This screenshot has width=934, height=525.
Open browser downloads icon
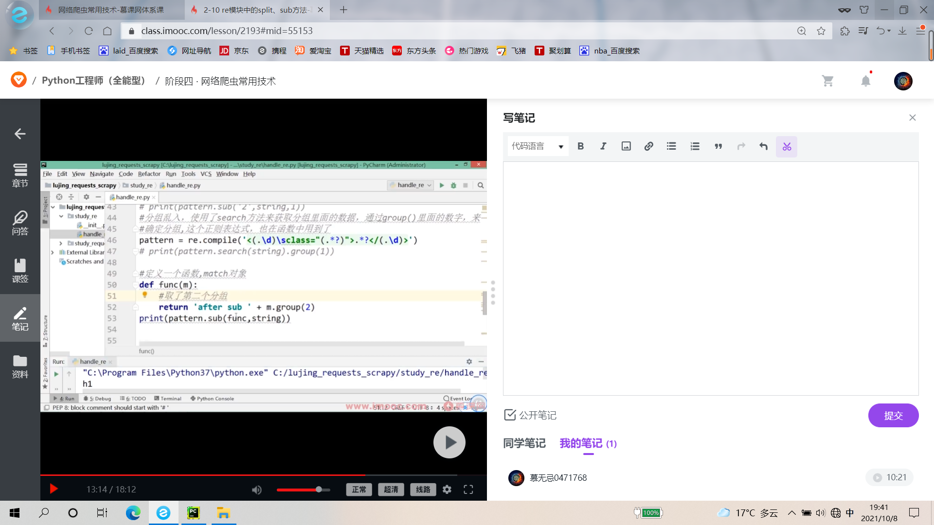(902, 31)
